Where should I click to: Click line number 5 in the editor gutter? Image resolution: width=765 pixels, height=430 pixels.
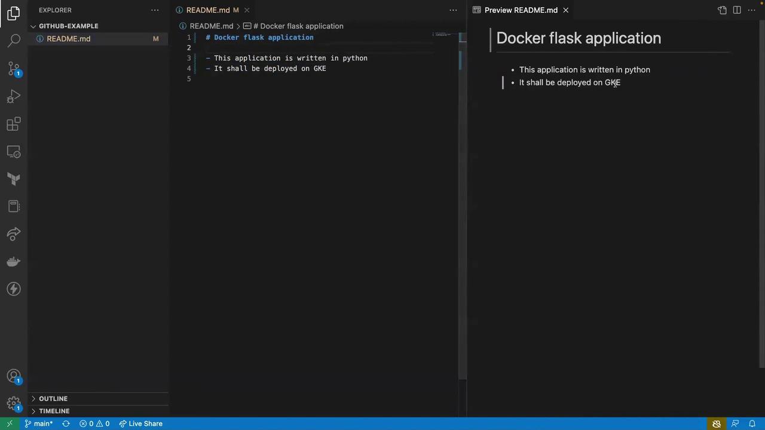pyautogui.click(x=189, y=79)
